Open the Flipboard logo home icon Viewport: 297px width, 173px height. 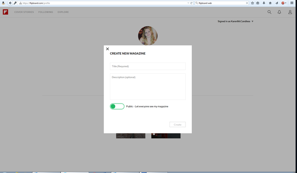tap(6, 12)
